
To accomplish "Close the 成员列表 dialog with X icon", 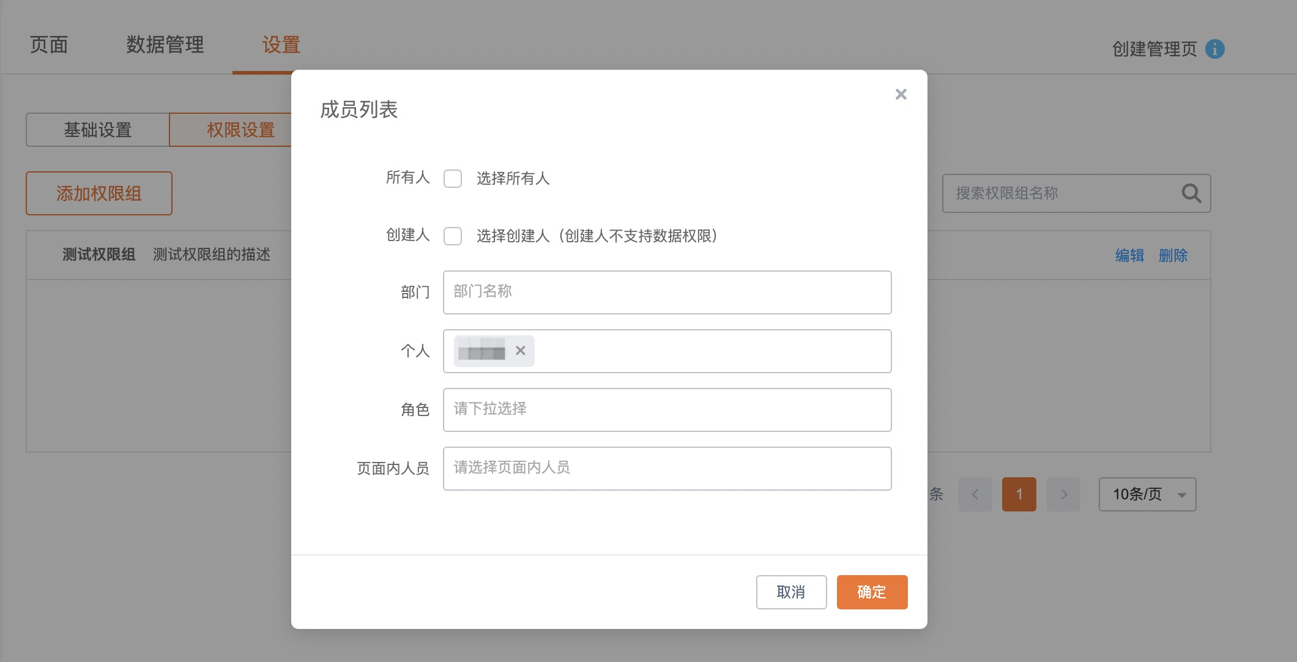I will pyautogui.click(x=901, y=94).
